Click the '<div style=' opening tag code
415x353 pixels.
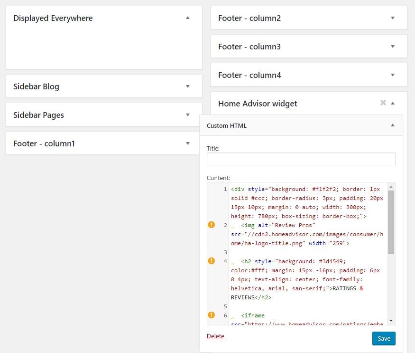point(249,189)
